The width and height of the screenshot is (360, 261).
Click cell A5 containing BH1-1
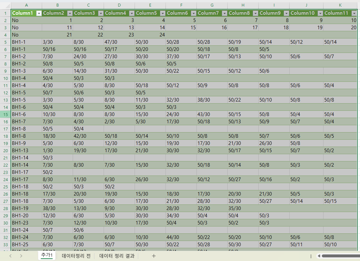pos(26,42)
